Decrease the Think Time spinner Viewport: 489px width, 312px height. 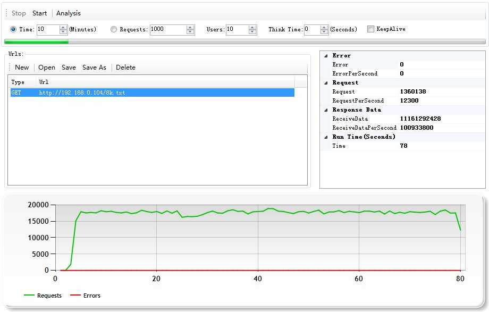coord(324,32)
